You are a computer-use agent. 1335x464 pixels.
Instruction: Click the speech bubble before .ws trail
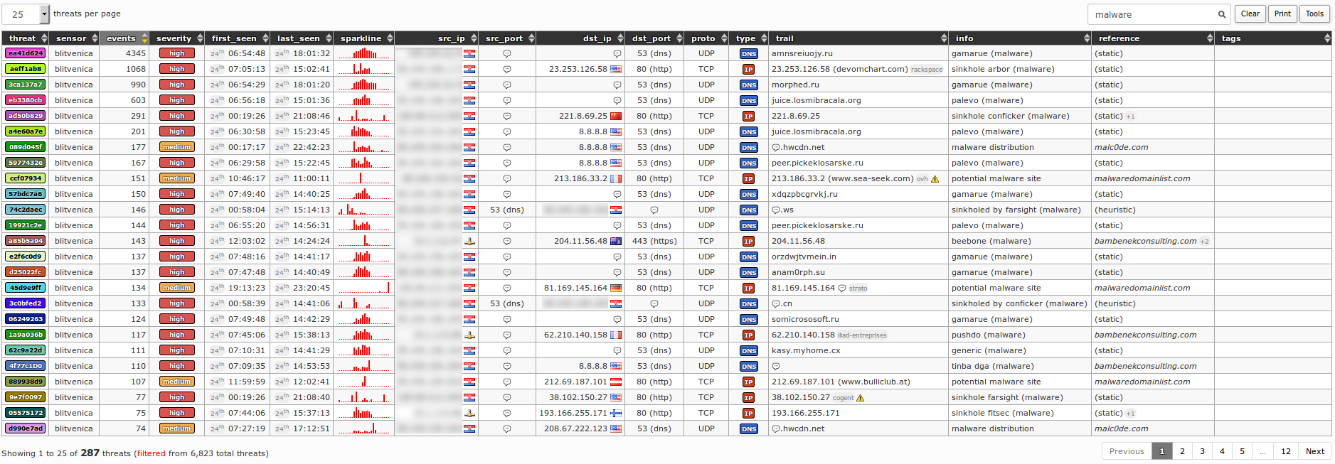776,210
